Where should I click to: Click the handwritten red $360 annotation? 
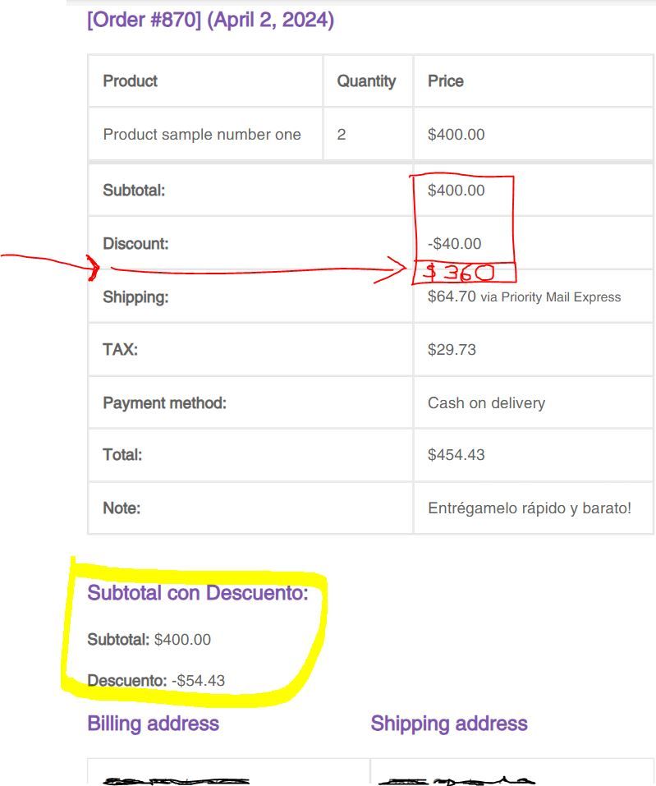click(459, 273)
